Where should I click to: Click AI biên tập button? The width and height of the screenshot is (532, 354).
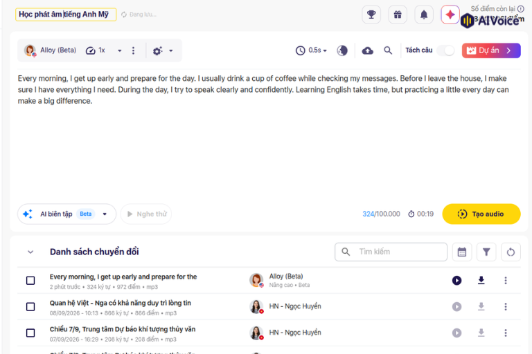pos(66,214)
